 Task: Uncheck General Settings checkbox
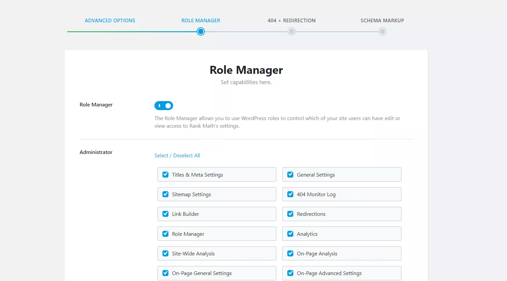point(290,175)
